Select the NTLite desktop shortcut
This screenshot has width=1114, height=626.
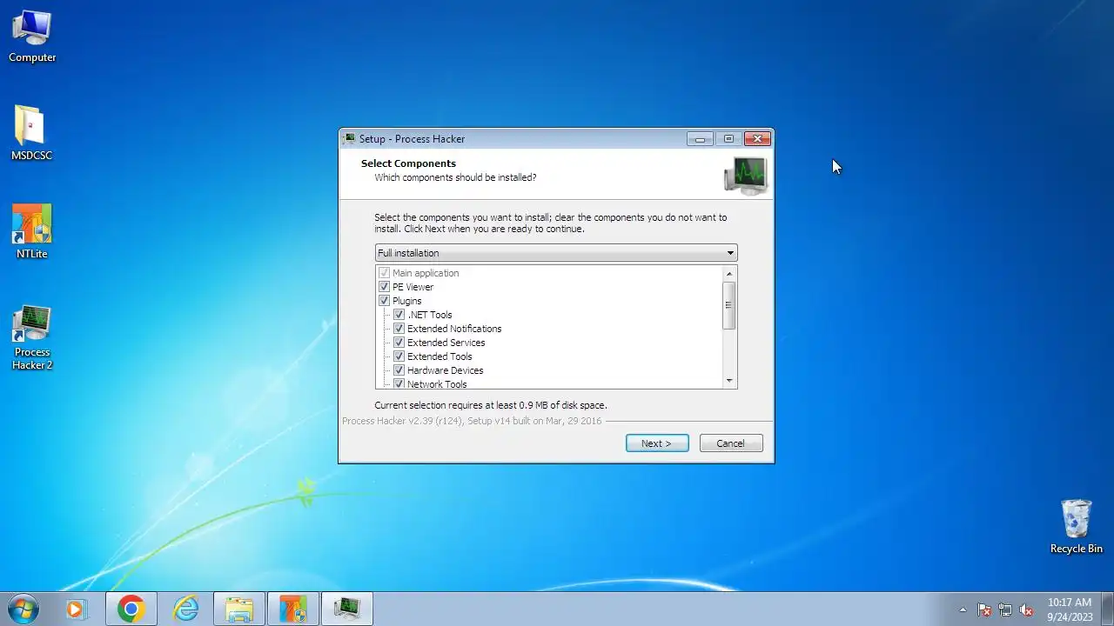pos(31,232)
